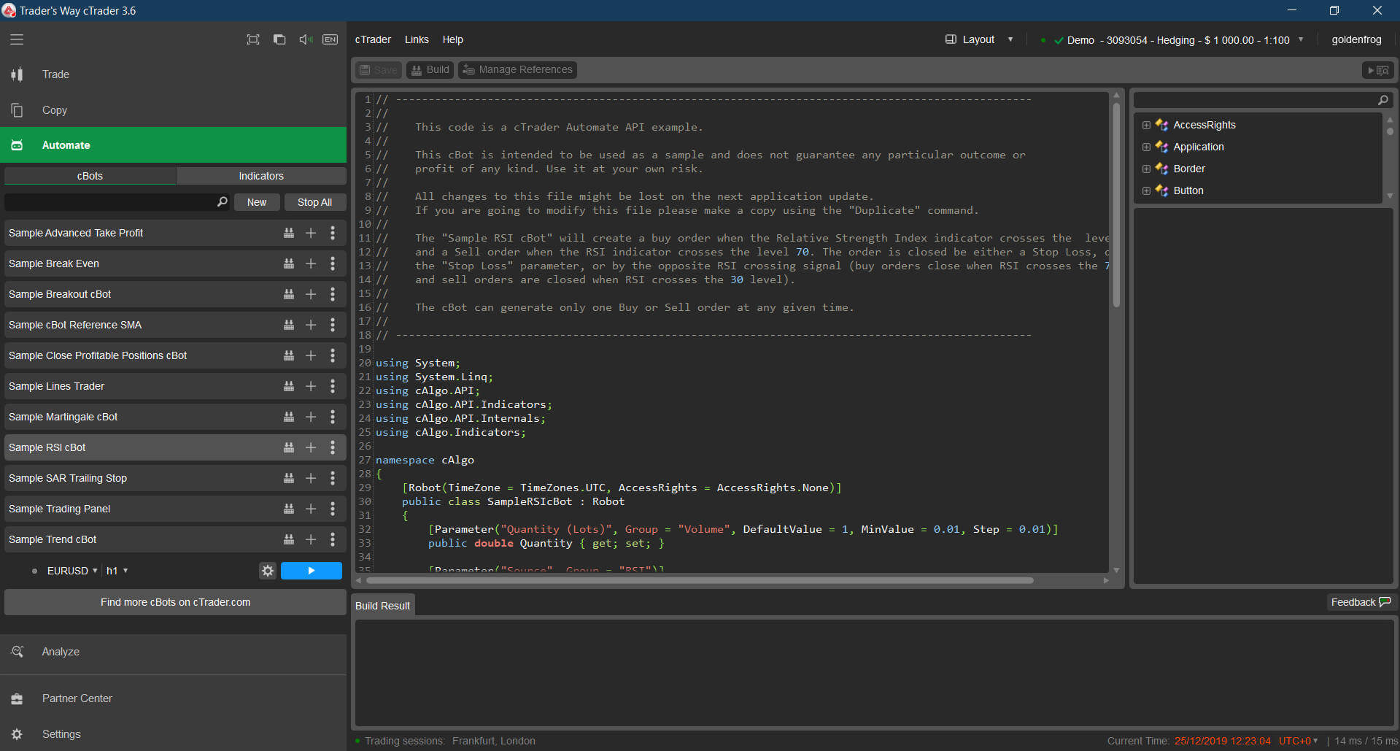Open the three-dot menu for Sample Martingale cBot
This screenshot has width=1400, height=751.
tap(333, 417)
